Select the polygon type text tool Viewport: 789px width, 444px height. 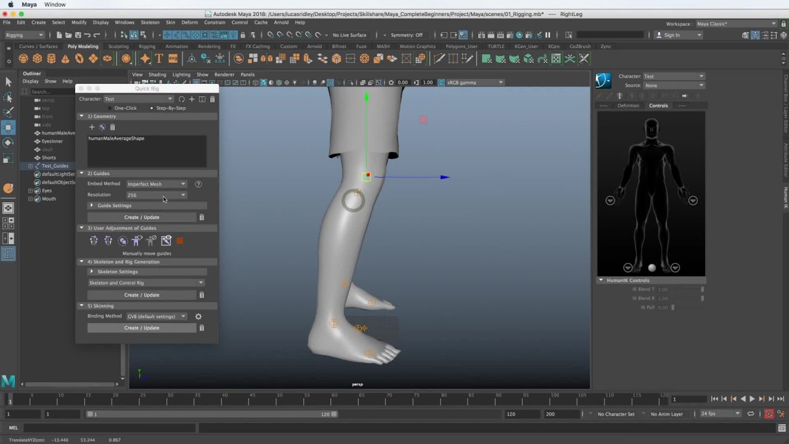tap(159, 59)
